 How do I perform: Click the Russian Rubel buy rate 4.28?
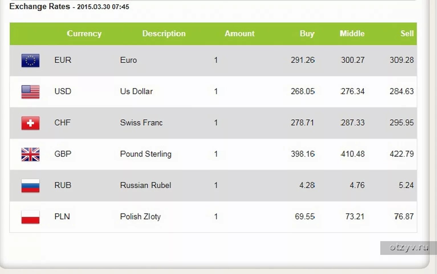[307, 185]
